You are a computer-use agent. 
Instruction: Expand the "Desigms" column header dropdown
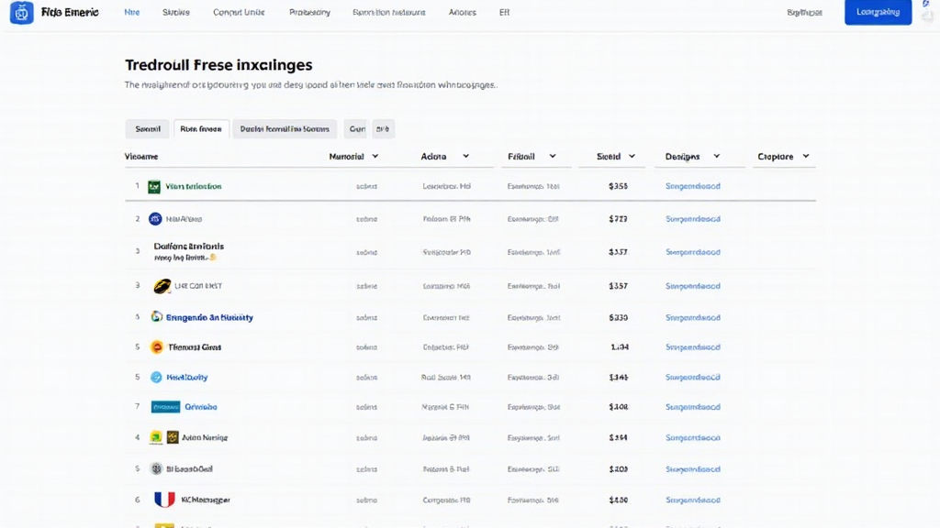[x=716, y=157]
